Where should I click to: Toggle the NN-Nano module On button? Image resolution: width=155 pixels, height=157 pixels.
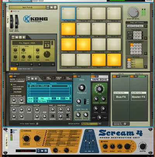11,76
